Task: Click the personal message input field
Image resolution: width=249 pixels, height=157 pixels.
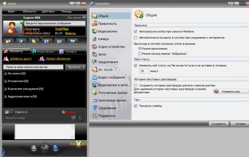Action: pyautogui.click(x=55, y=23)
